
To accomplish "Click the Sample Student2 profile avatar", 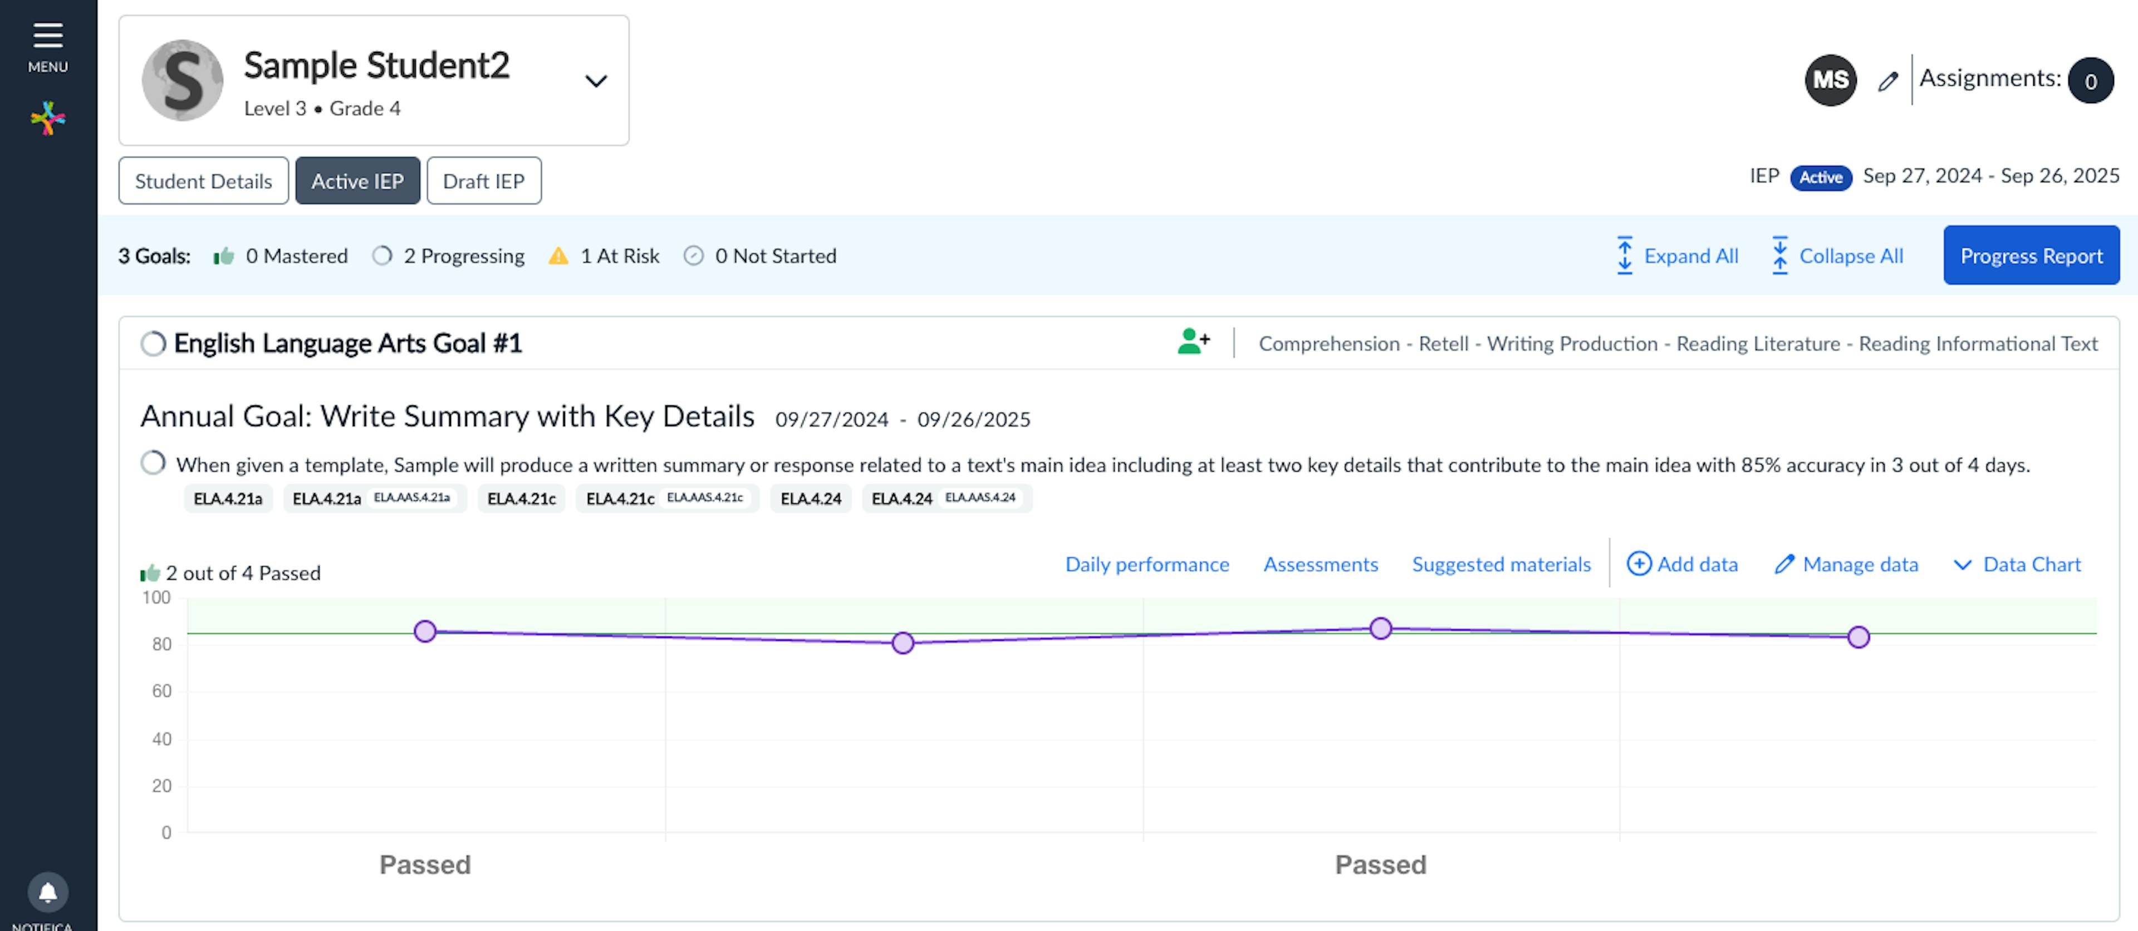I will [x=183, y=81].
